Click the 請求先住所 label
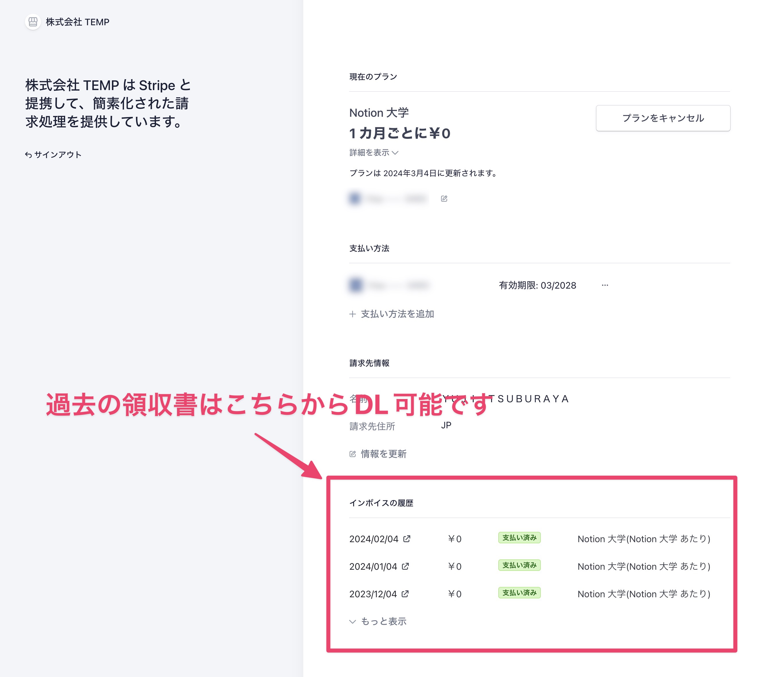Screen dimensions: 766x677 (372, 426)
